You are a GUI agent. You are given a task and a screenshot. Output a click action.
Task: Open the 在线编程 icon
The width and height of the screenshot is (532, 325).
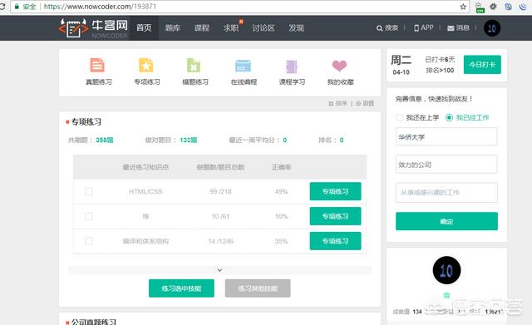point(244,66)
